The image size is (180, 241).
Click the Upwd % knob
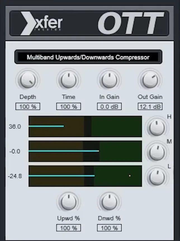(x=68, y=202)
